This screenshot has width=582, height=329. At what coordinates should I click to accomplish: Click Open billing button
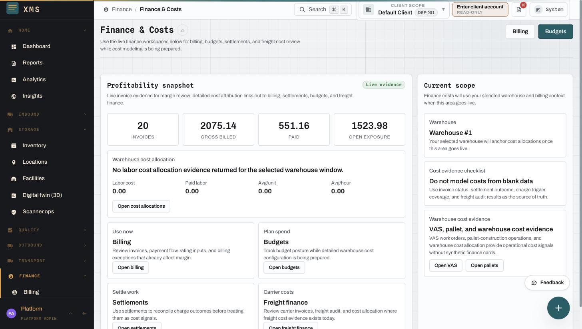(131, 267)
